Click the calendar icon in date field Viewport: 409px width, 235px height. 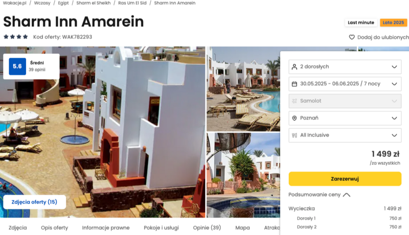point(294,84)
